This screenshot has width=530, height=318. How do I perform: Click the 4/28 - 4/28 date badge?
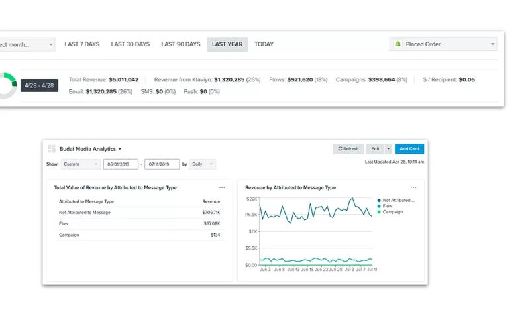click(39, 85)
